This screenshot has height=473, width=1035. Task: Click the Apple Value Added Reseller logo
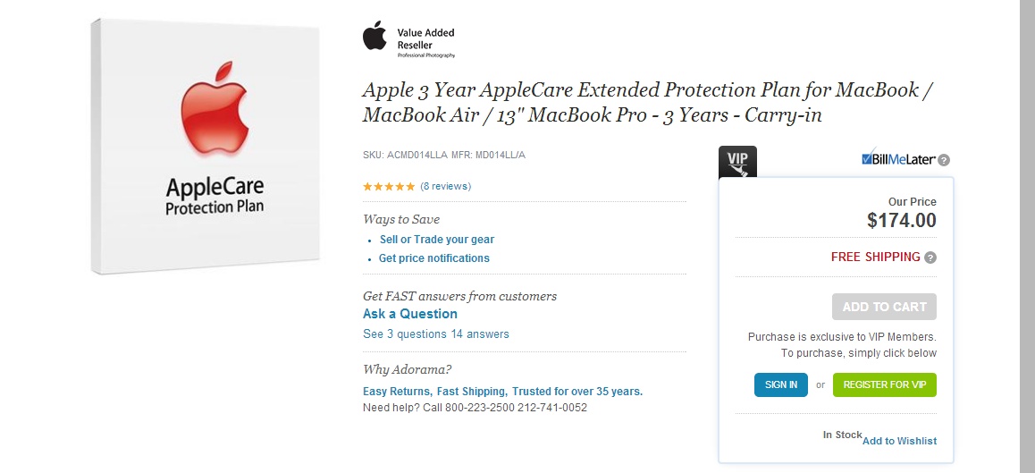coord(408,40)
